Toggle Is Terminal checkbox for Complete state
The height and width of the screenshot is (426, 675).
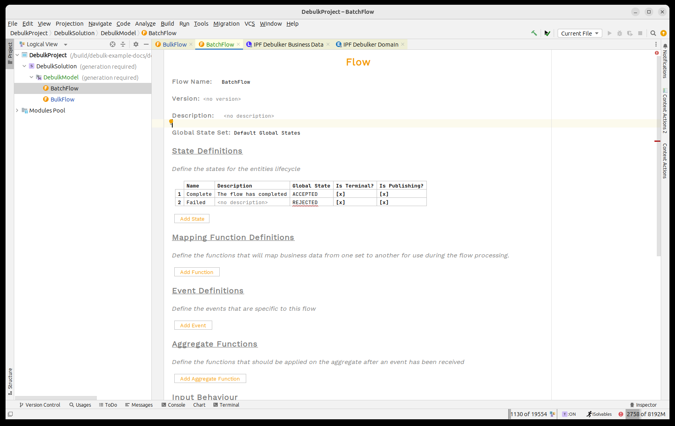click(340, 194)
